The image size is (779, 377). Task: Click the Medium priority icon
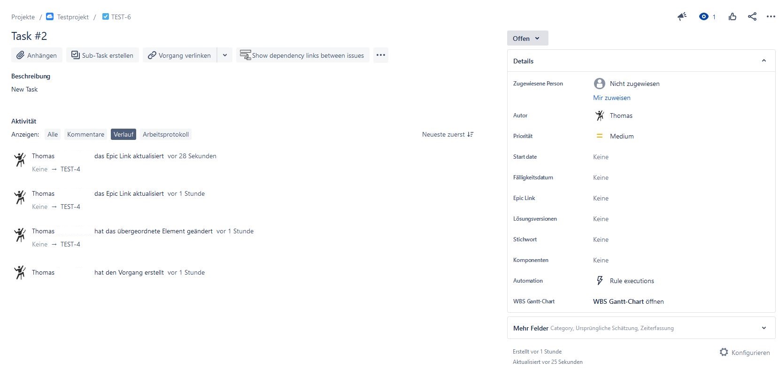click(600, 136)
